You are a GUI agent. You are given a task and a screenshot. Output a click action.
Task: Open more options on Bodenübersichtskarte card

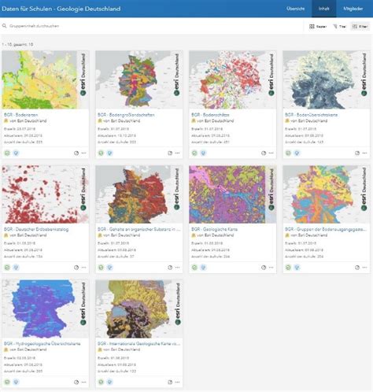tap(365, 153)
